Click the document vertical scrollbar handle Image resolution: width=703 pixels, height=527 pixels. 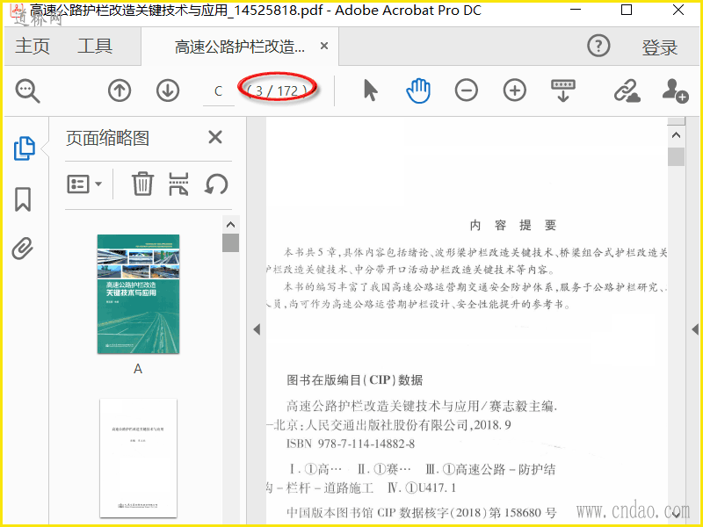676,157
